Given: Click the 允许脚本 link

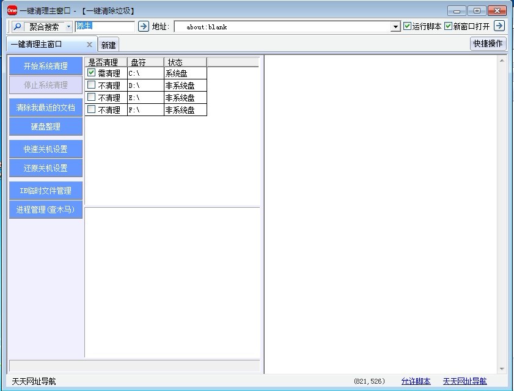Looking at the screenshot, I should tap(416, 381).
